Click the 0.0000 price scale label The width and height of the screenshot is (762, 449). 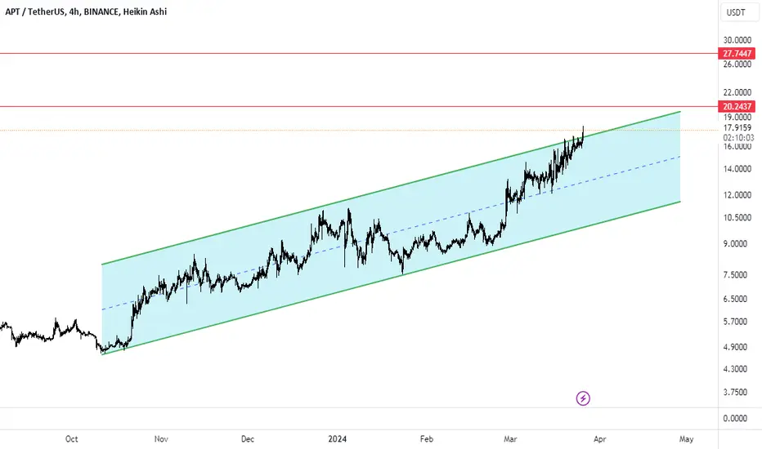[735, 419]
